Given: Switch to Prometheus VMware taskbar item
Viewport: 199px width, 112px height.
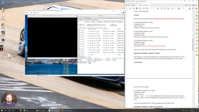Looking at the screenshot, I should tap(67, 110).
